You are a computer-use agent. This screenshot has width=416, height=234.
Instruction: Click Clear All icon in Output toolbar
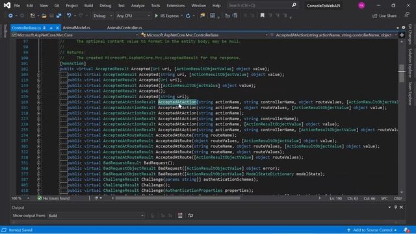pos(180,215)
